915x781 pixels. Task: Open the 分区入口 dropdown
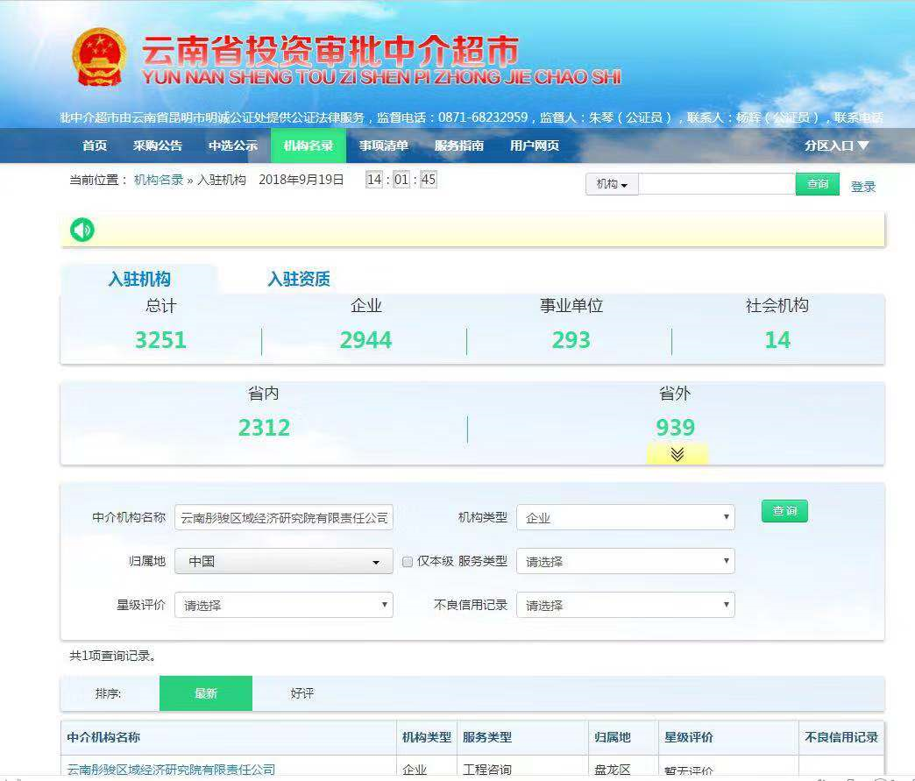836,146
